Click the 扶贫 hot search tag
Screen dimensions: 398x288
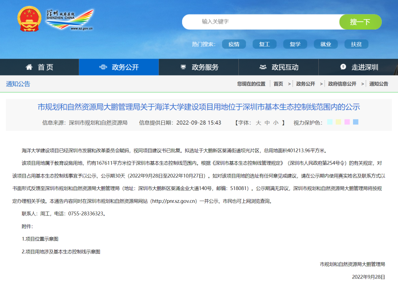coord(356,44)
